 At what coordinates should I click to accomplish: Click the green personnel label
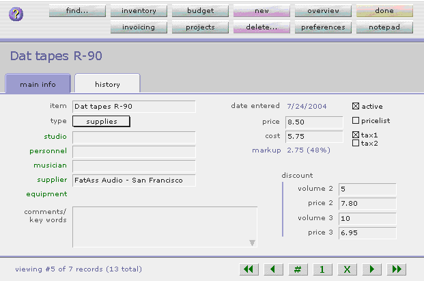[x=48, y=151]
